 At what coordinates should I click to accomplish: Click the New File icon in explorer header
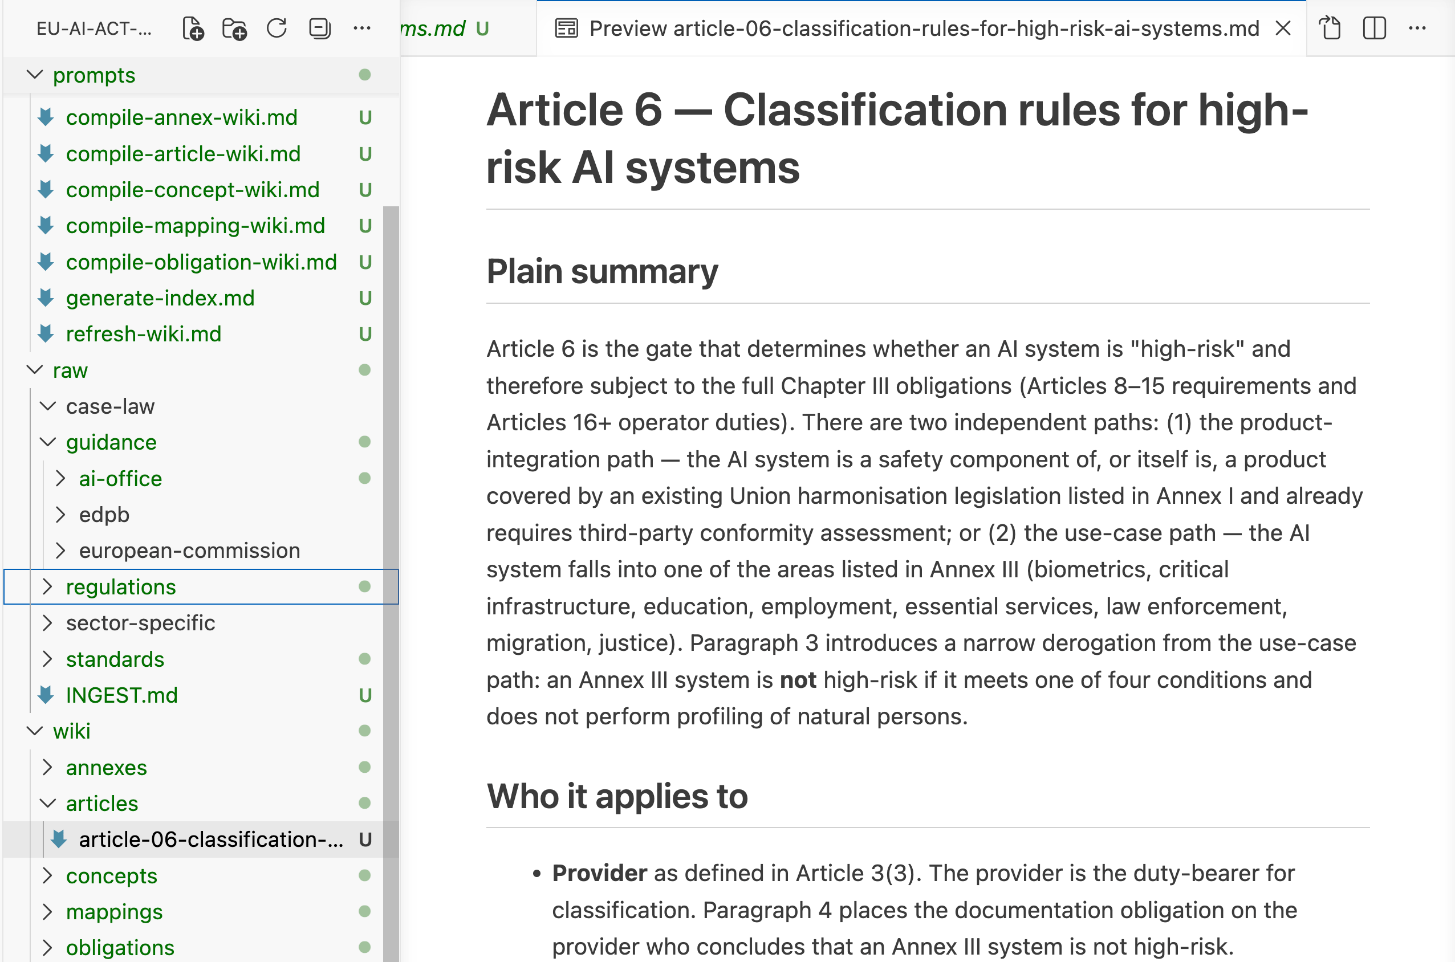193,28
